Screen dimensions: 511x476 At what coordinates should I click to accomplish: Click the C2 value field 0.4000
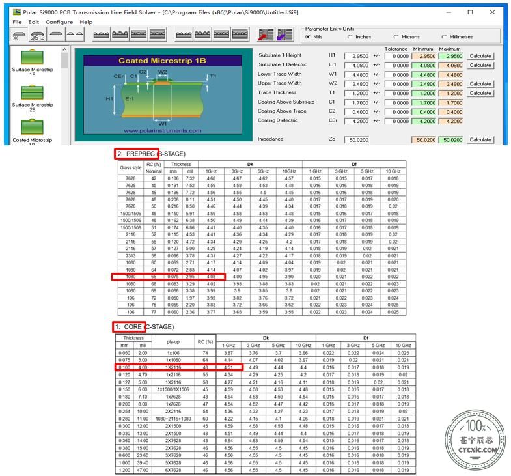[x=357, y=112]
